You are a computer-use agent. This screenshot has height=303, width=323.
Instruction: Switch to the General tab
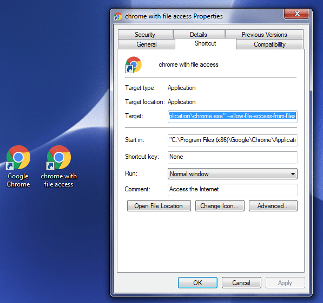147,44
